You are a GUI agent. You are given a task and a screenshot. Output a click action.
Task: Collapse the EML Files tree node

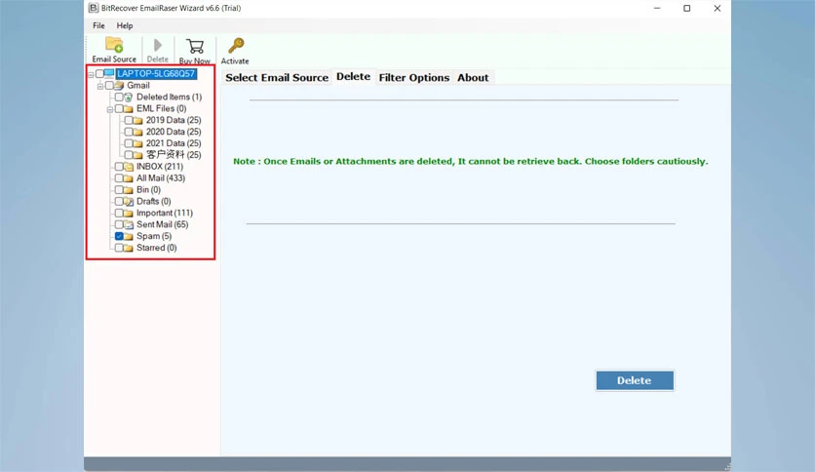(109, 109)
